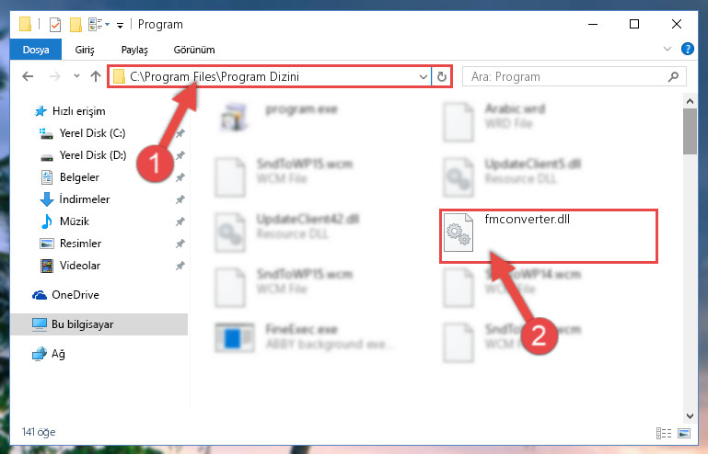The width and height of the screenshot is (708, 454).
Task: Expand the address bar history dropdown
Action: (424, 76)
